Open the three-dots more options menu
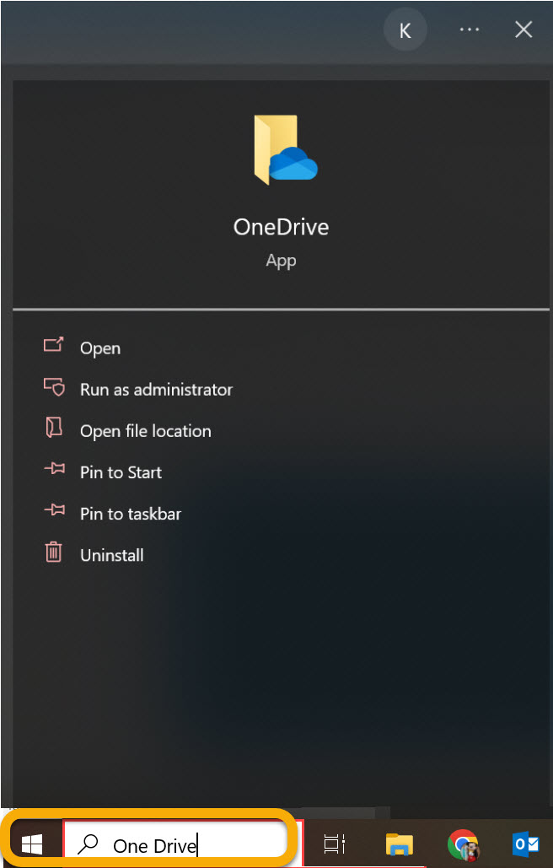 (x=469, y=30)
